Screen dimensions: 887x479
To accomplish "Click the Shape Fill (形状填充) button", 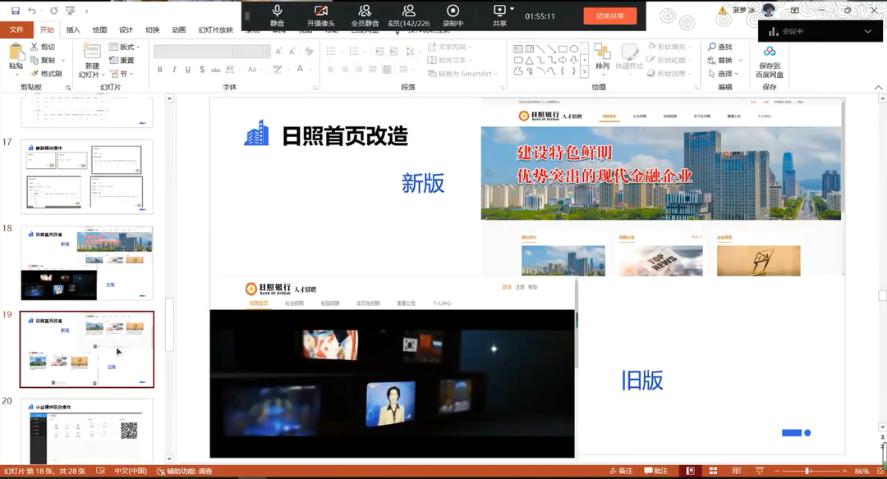I will coord(670,46).
